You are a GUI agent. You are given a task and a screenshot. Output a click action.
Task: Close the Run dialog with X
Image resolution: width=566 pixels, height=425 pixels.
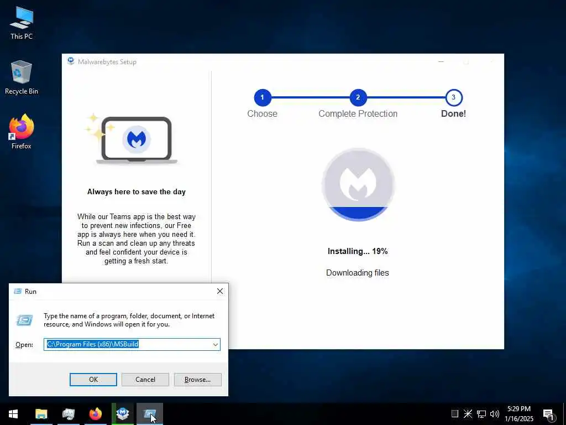pos(220,291)
